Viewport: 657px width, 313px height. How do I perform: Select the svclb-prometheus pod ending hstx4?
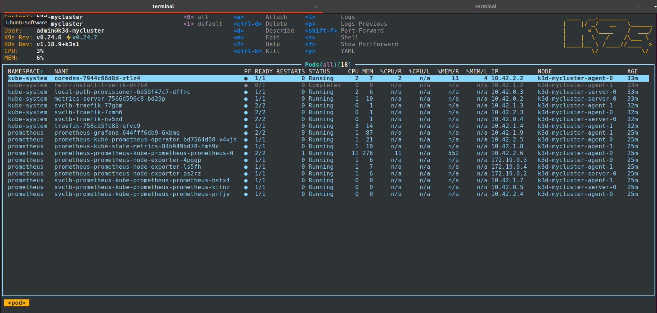click(328, 180)
